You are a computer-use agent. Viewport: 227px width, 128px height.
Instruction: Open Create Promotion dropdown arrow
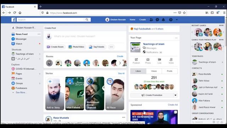(x=176, y=95)
